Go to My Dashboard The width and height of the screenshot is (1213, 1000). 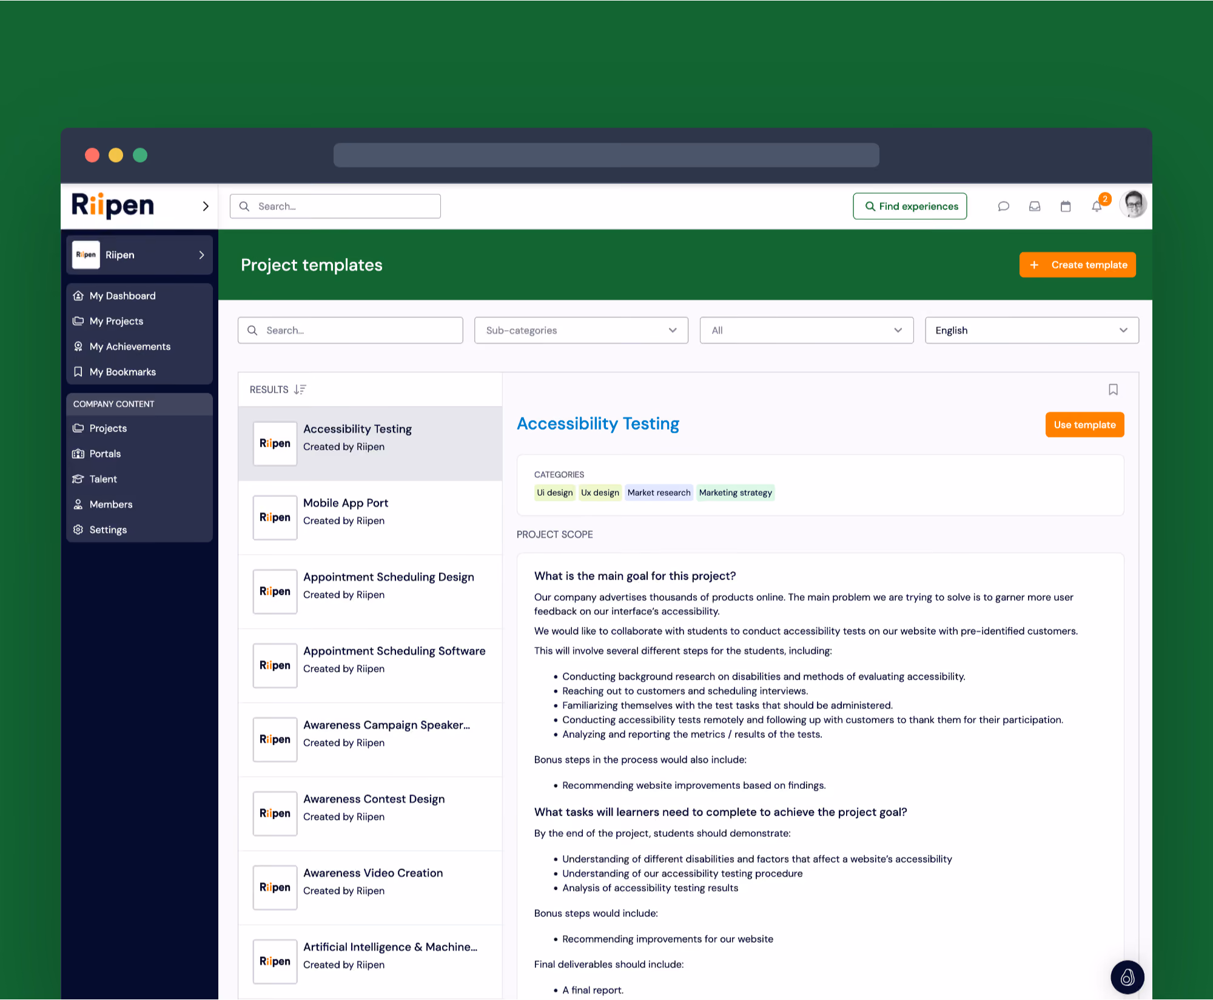[x=139, y=296]
